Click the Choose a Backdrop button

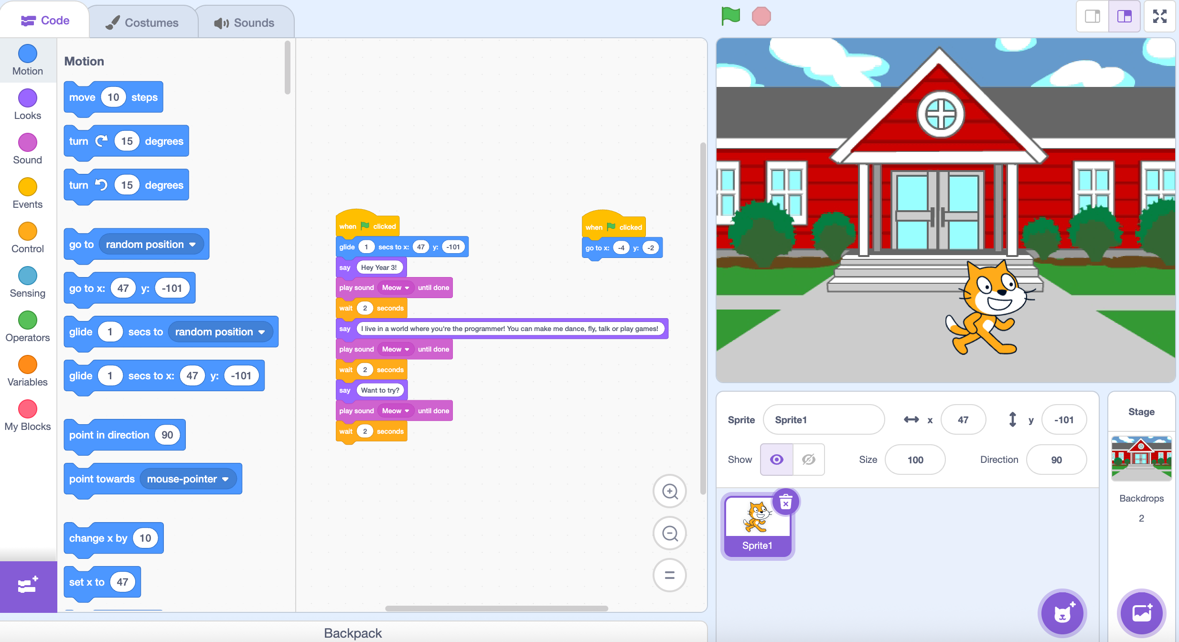coord(1142,613)
